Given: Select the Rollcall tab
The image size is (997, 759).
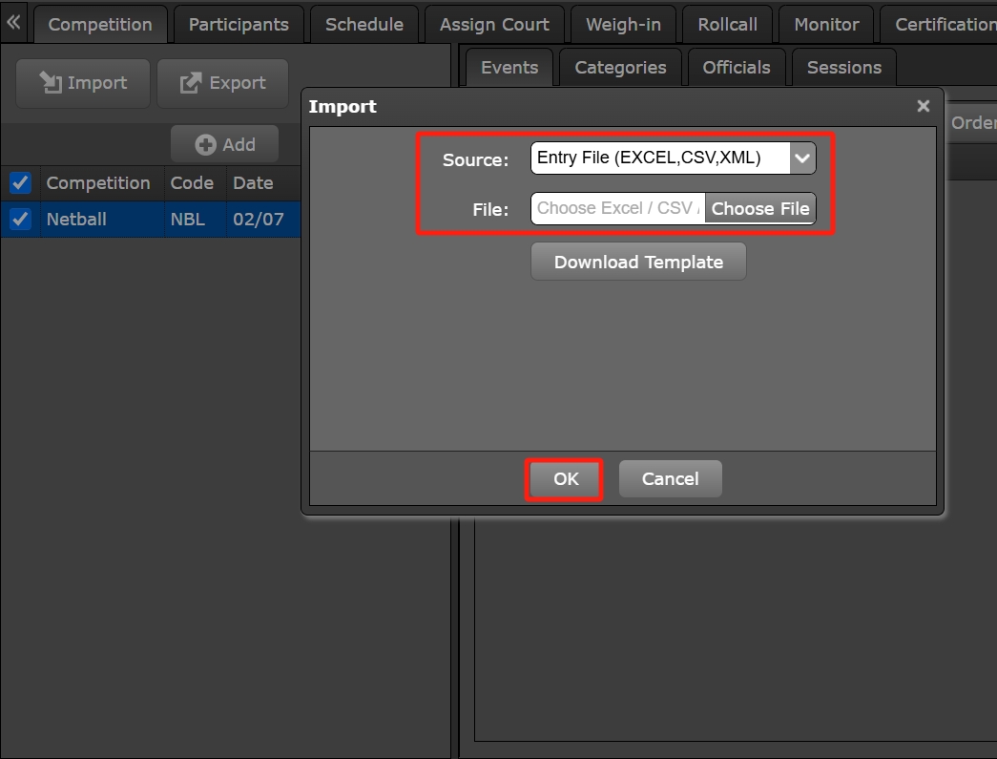Looking at the screenshot, I should tap(727, 25).
